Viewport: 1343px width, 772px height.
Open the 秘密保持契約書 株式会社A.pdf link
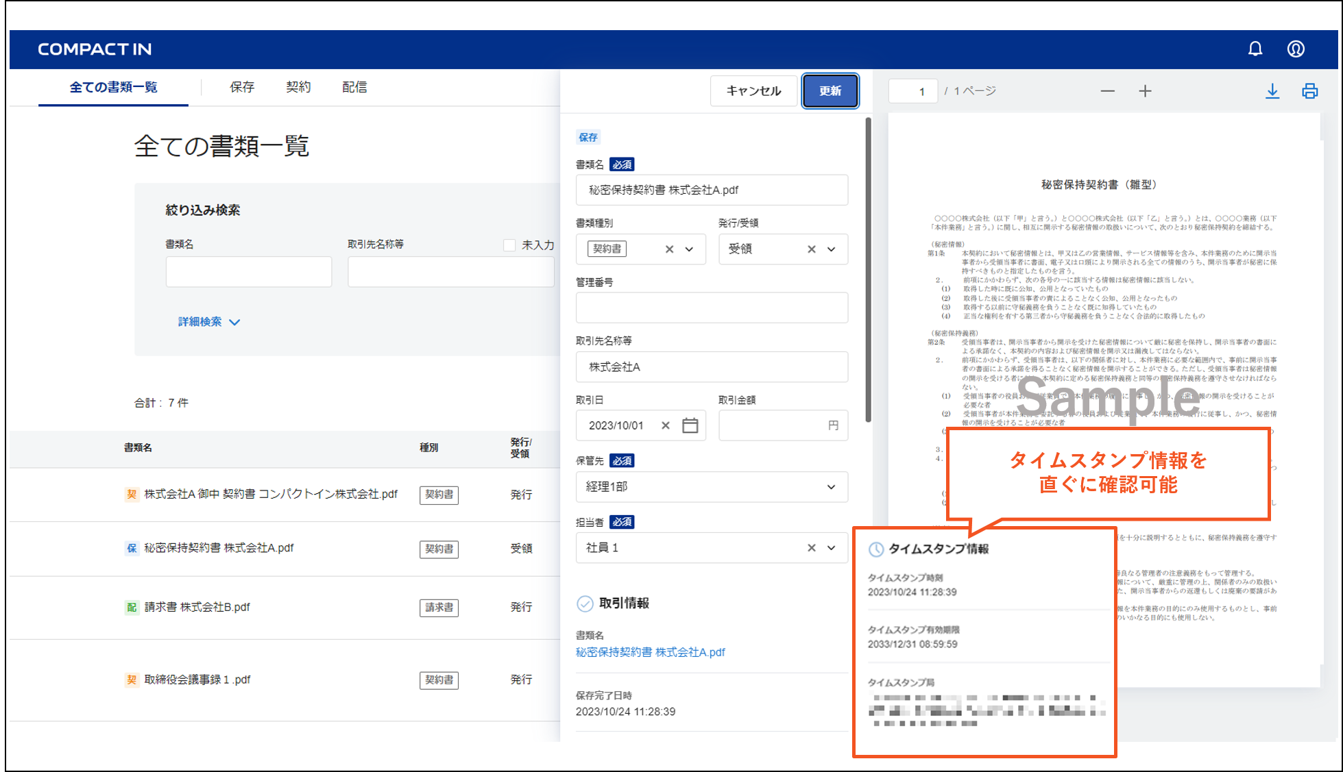pos(650,652)
